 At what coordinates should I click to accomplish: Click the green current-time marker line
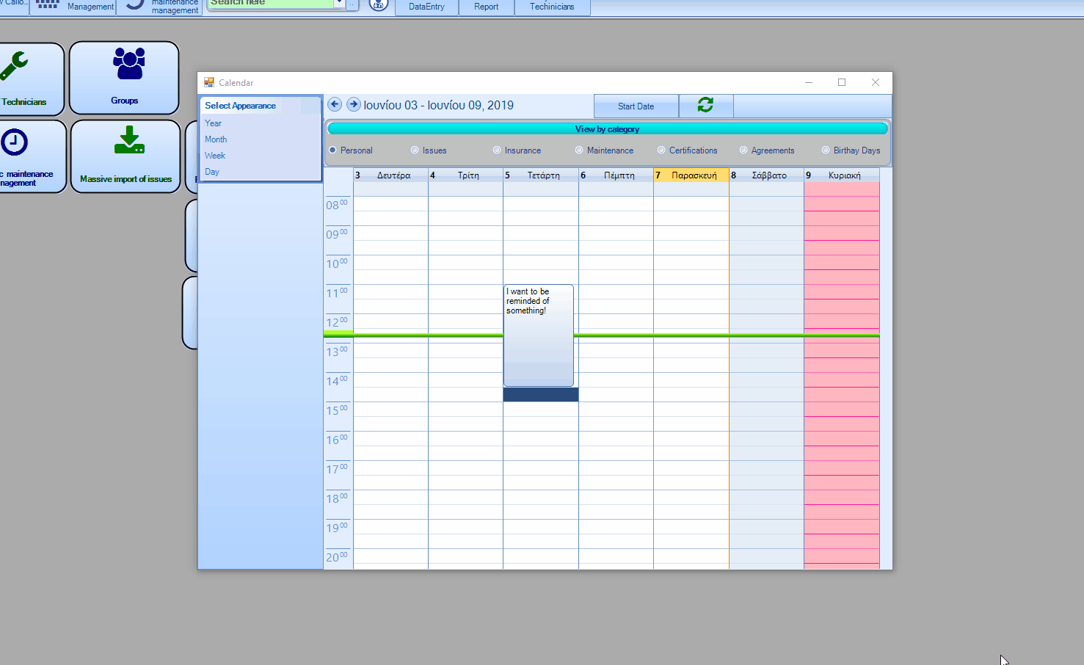(x=727, y=335)
